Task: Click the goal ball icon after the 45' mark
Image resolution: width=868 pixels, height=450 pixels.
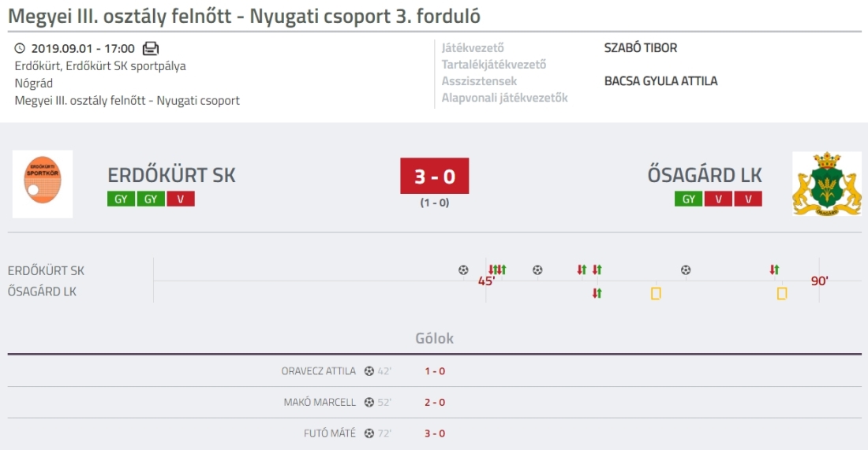Action: (537, 270)
